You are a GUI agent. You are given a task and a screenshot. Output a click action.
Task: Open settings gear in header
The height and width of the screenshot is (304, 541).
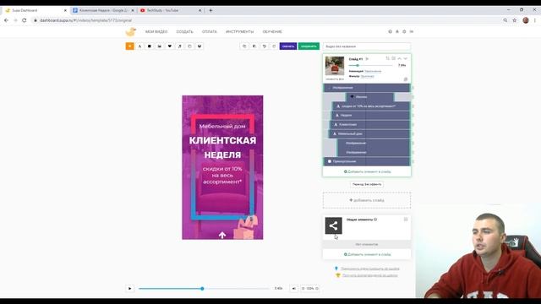(404, 32)
